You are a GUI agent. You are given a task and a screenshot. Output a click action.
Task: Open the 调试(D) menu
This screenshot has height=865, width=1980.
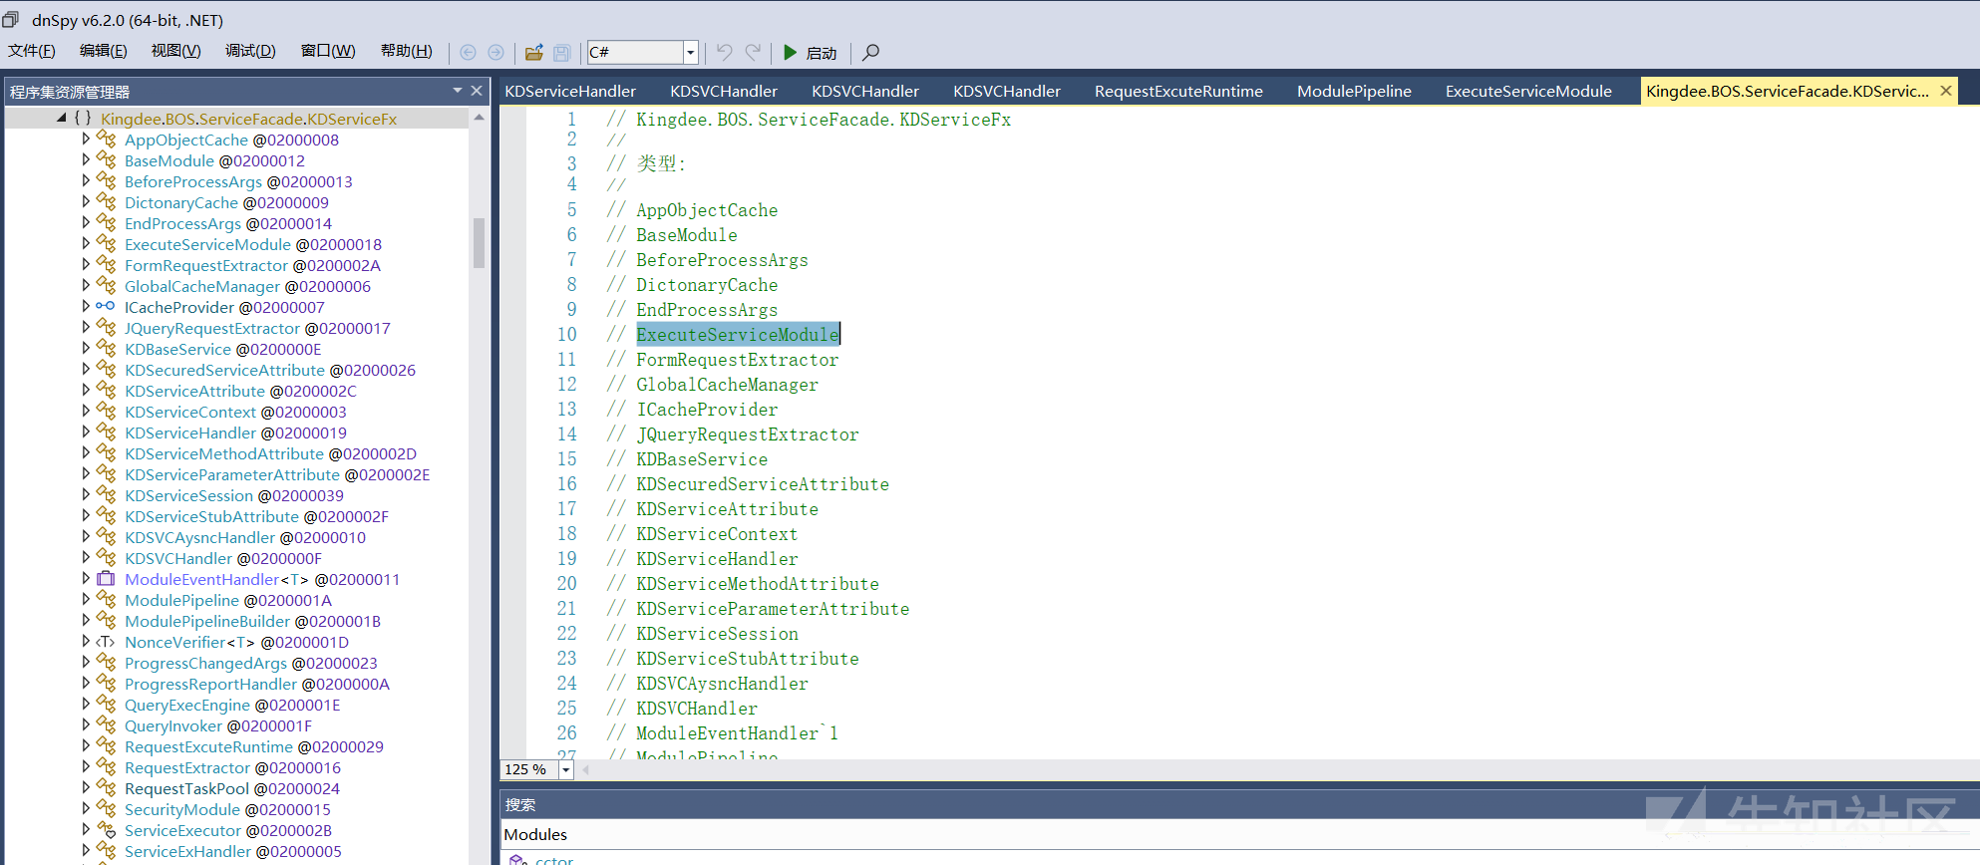point(250,51)
